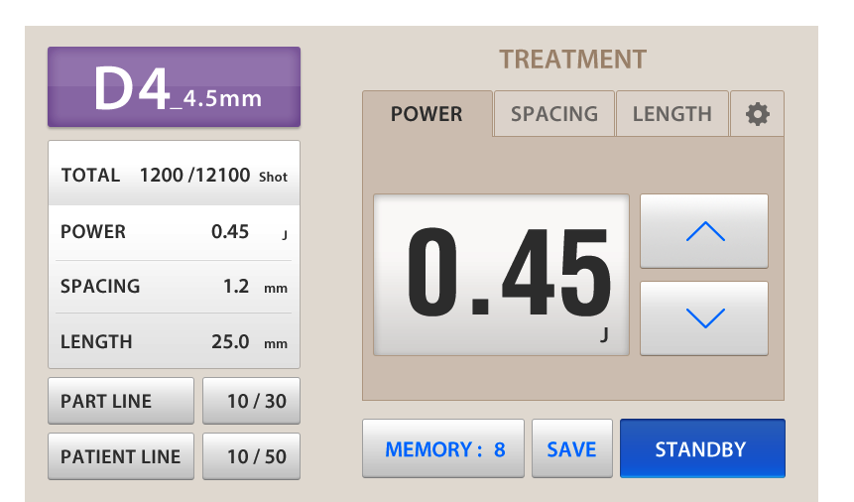Select the TOTAL shot count row
854x502 pixels.
coord(174,176)
